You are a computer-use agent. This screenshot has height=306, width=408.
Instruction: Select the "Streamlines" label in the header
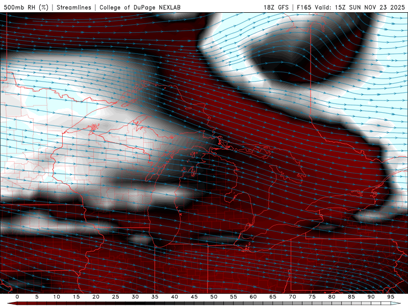coord(74,7)
